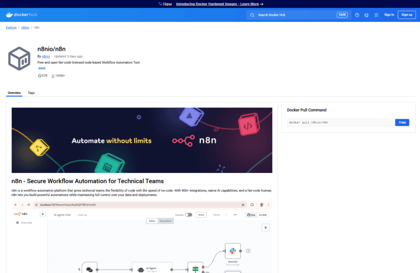
Task: Click the search magnifier icon
Action: [x=252, y=15]
